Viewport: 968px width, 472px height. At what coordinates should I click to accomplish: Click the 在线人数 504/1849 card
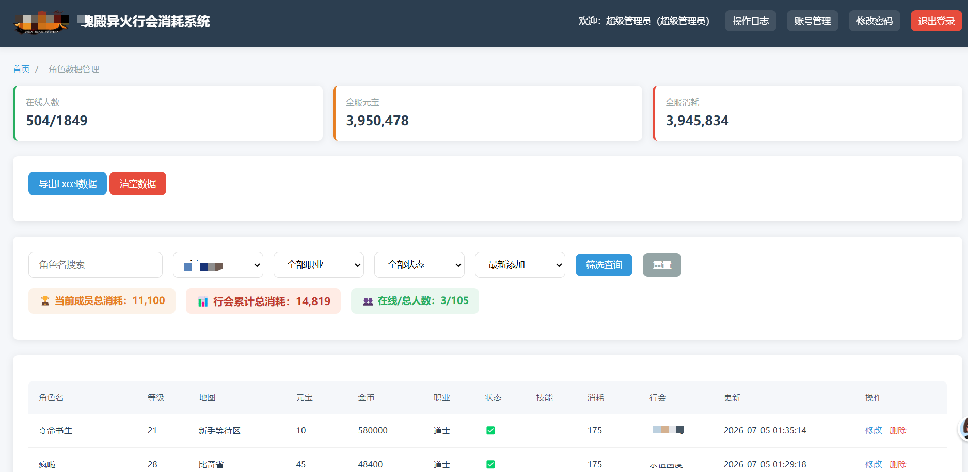point(168,113)
